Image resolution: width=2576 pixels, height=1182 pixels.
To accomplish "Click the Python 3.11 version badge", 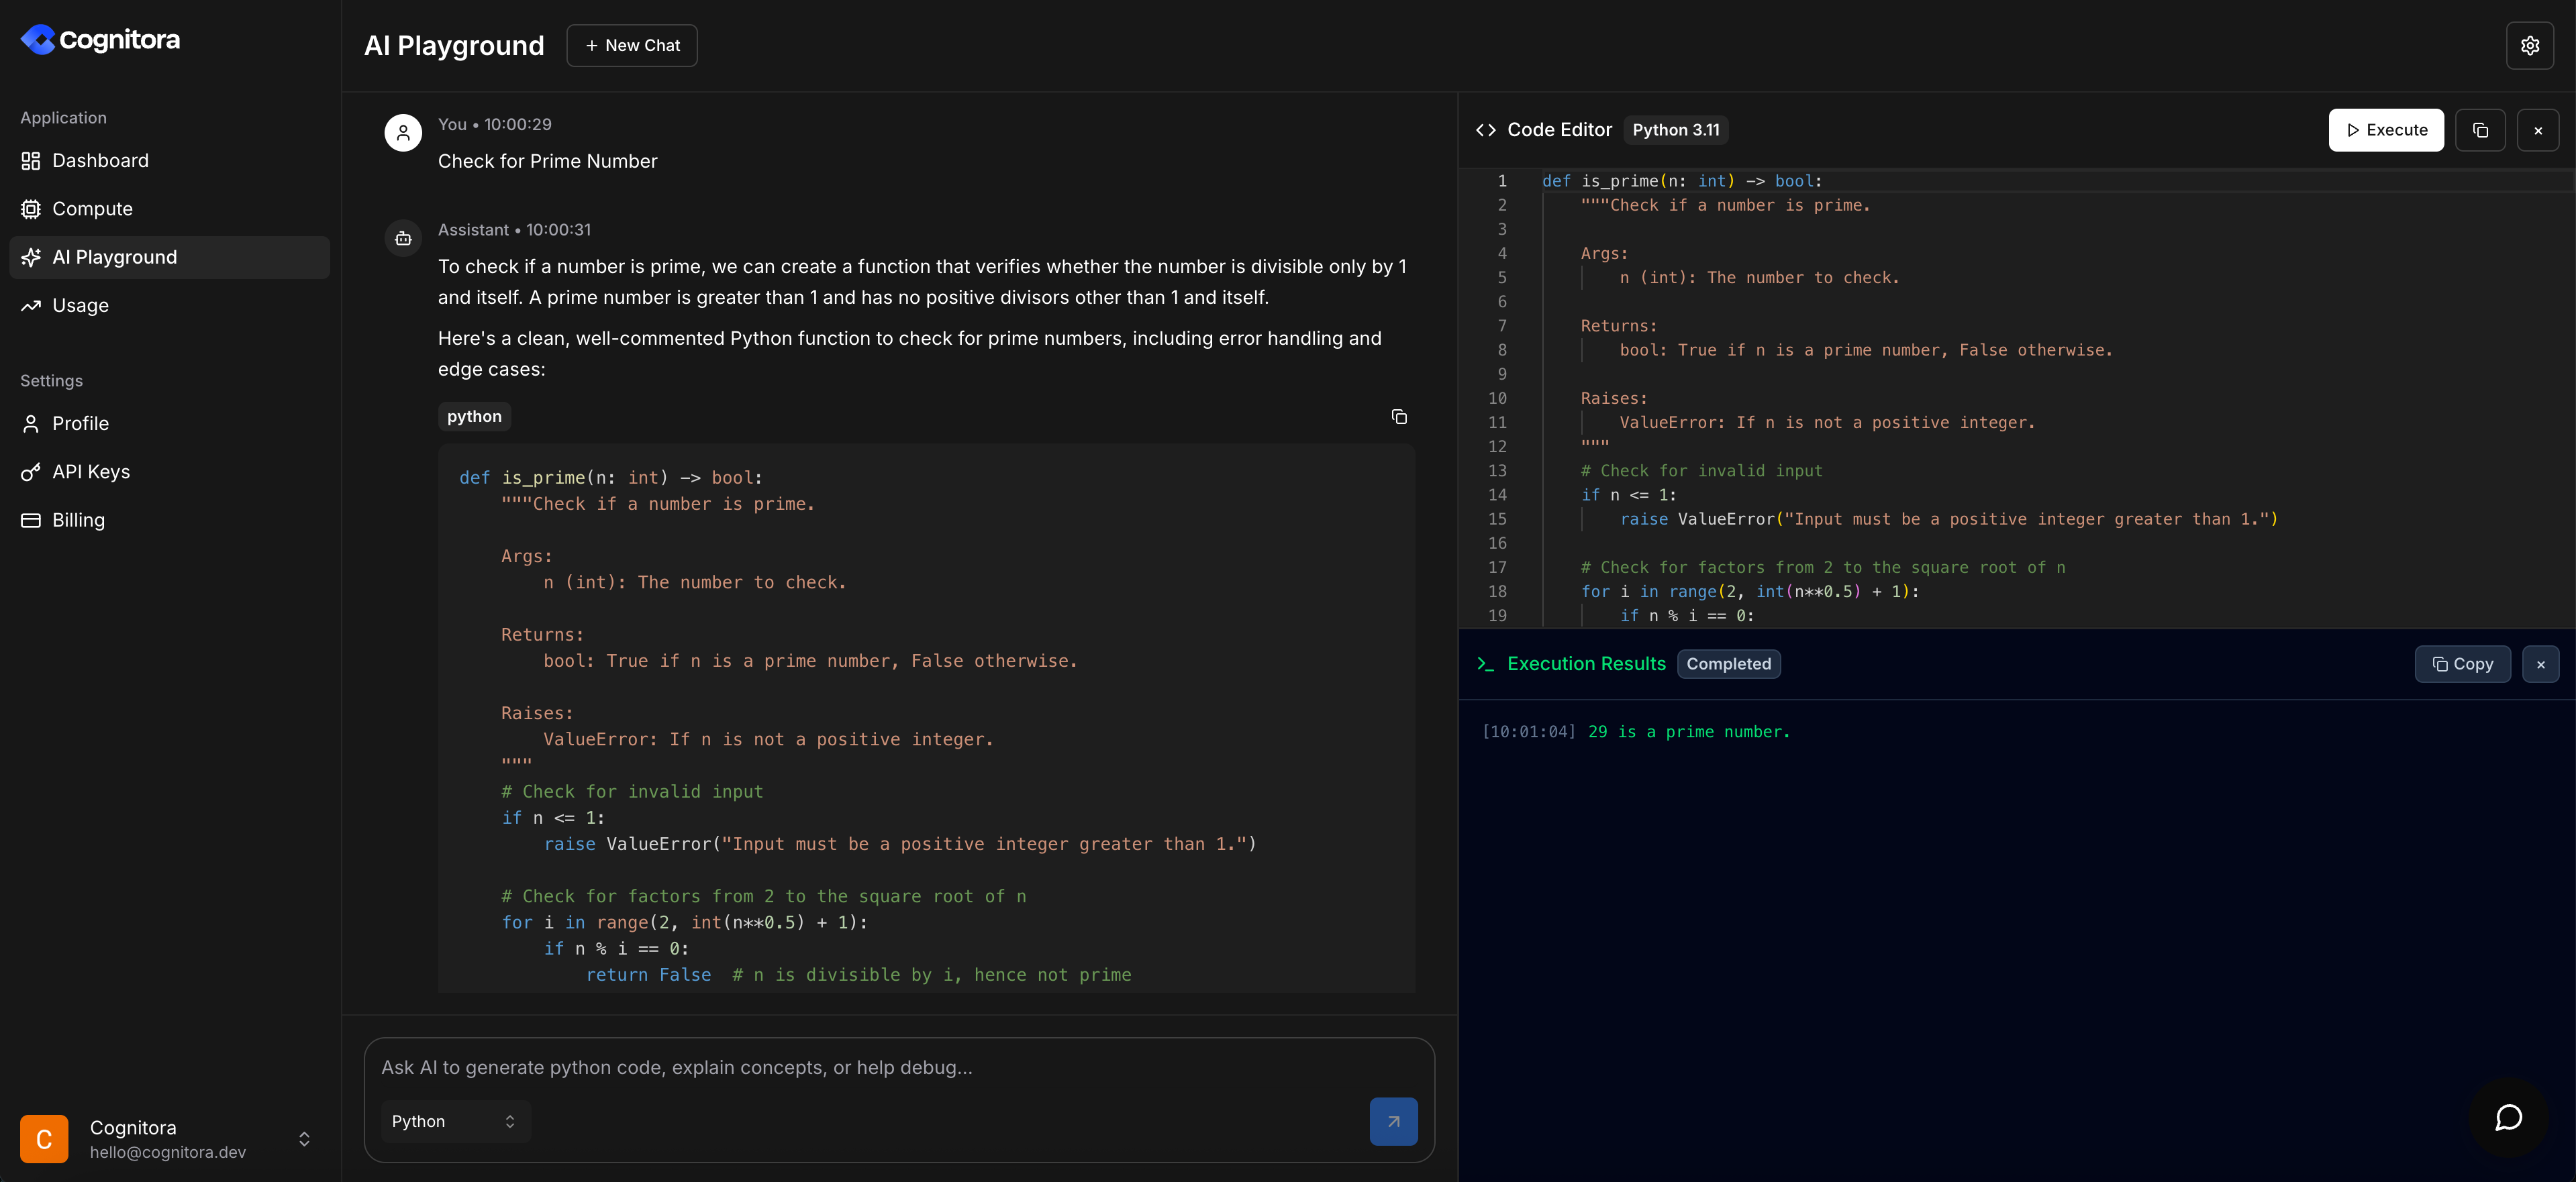I will tap(1675, 130).
